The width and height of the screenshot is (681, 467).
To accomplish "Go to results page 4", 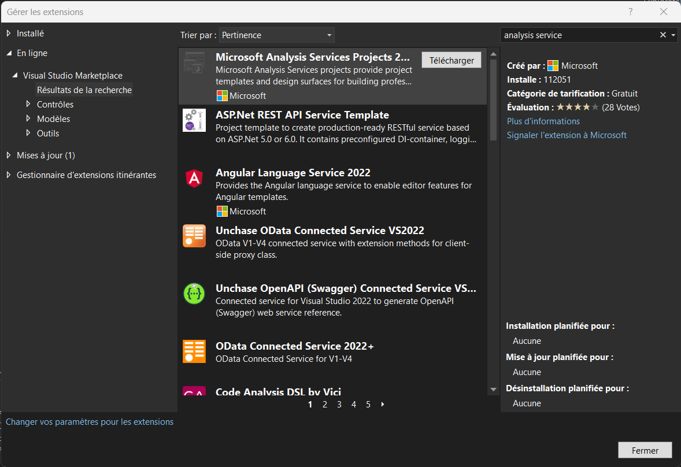I will [x=354, y=405].
